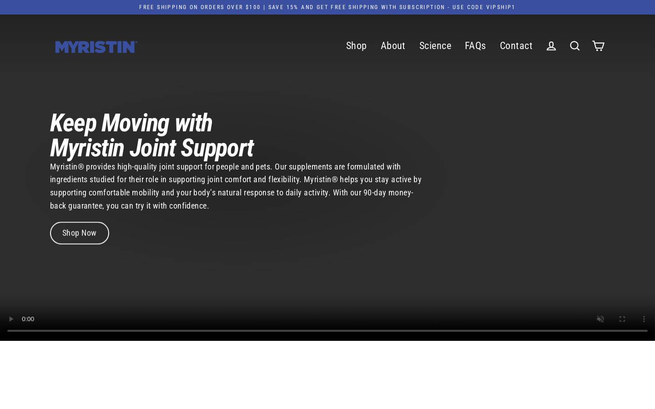The image size is (655, 409).
Task: Click the video progress bar
Action: [327, 330]
